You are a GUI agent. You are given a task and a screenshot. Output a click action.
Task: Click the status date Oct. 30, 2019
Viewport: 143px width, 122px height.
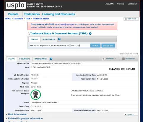36,106
